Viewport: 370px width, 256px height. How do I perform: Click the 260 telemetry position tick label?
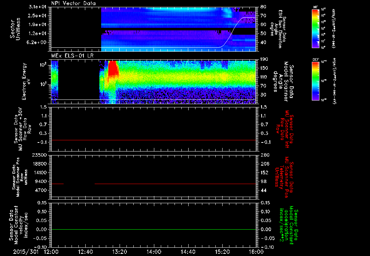[264, 155]
